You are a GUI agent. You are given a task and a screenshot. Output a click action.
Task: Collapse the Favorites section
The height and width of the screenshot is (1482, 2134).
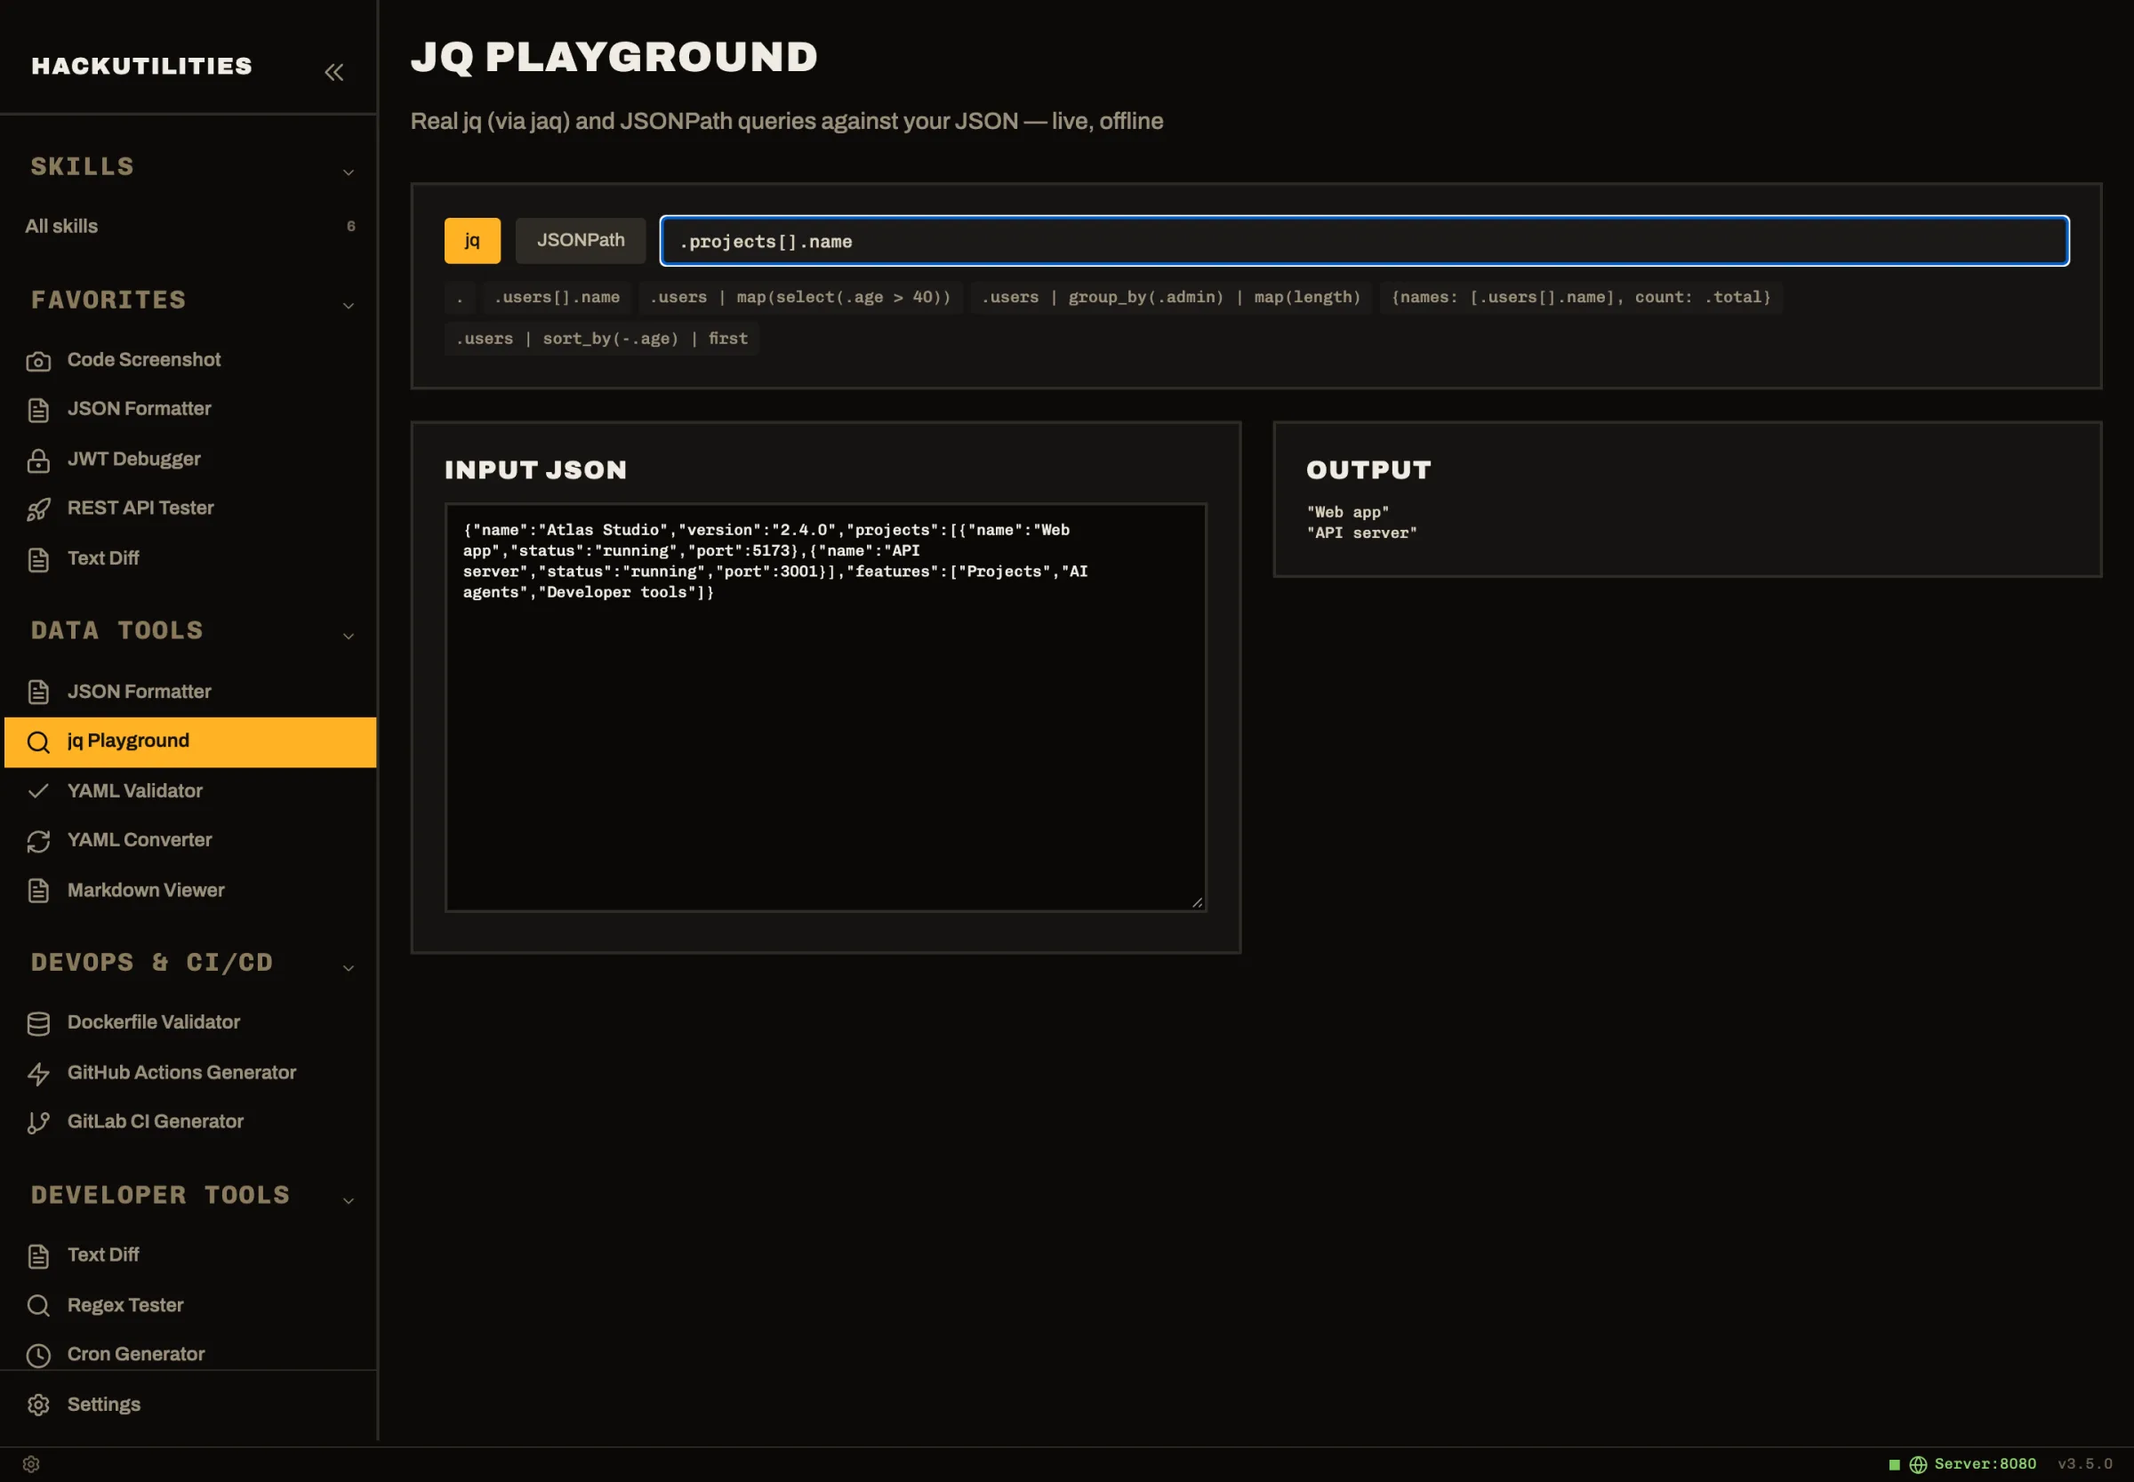click(x=349, y=306)
